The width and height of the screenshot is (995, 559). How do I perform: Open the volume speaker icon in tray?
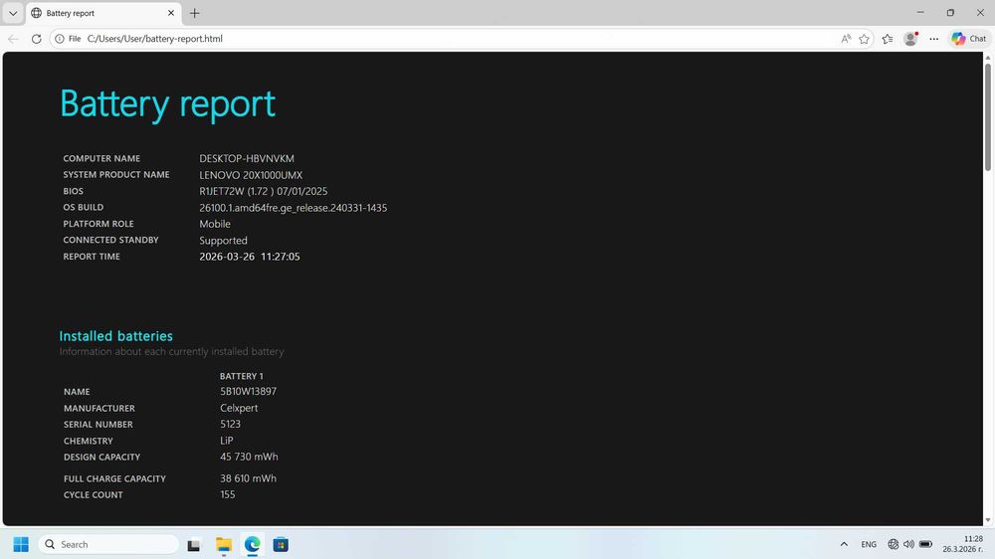tap(908, 544)
